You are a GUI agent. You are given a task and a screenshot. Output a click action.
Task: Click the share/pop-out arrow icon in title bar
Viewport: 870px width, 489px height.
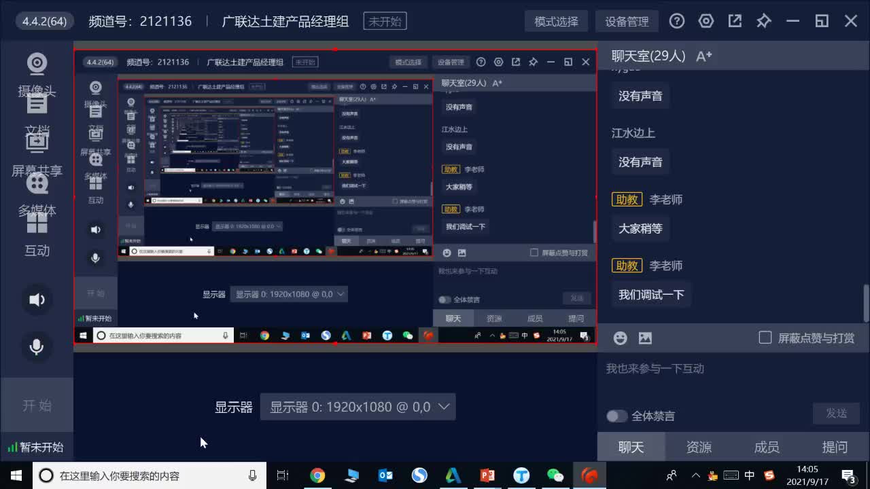735,21
